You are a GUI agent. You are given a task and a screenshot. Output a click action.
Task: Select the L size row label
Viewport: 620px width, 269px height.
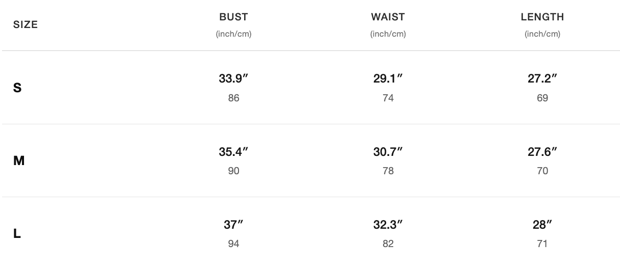click(17, 234)
